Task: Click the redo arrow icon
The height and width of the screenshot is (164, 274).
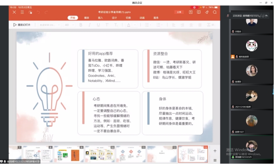Action: coord(47,12)
